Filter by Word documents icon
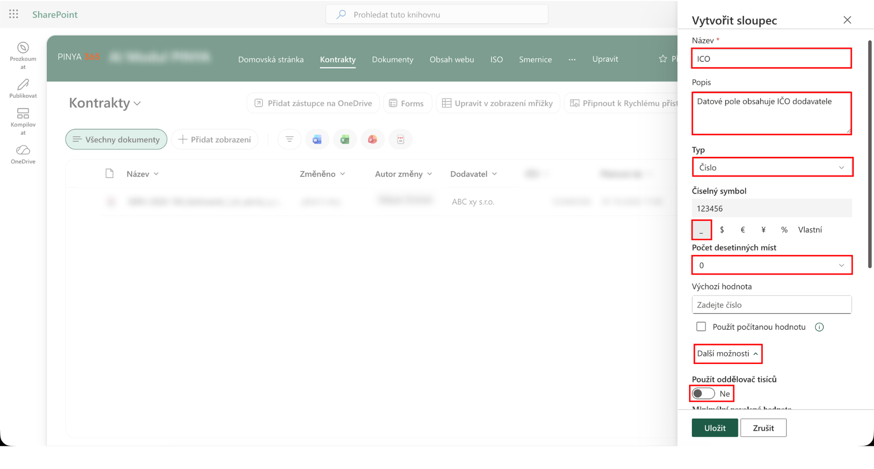Image resolution: width=874 pixels, height=469 pixels. coord(317,139)
